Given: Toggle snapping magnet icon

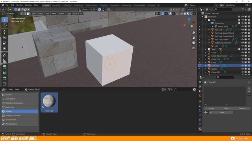Looking at the screenshot, I should pos(100,9).
